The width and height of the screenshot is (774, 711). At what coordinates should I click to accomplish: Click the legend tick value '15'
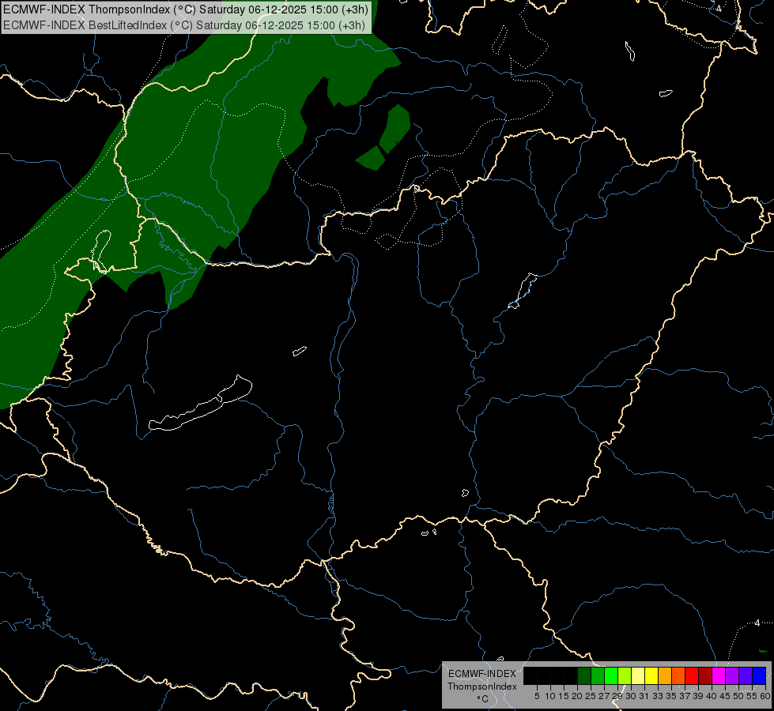[x=564, y=696]
